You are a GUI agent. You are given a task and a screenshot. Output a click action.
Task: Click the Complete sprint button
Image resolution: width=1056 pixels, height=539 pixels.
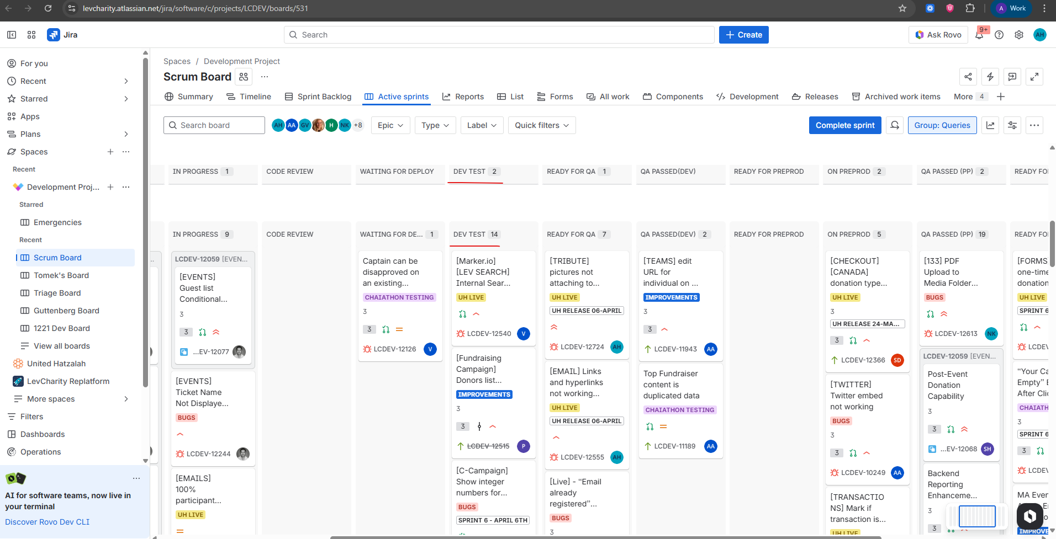click(x=844, y=125)
